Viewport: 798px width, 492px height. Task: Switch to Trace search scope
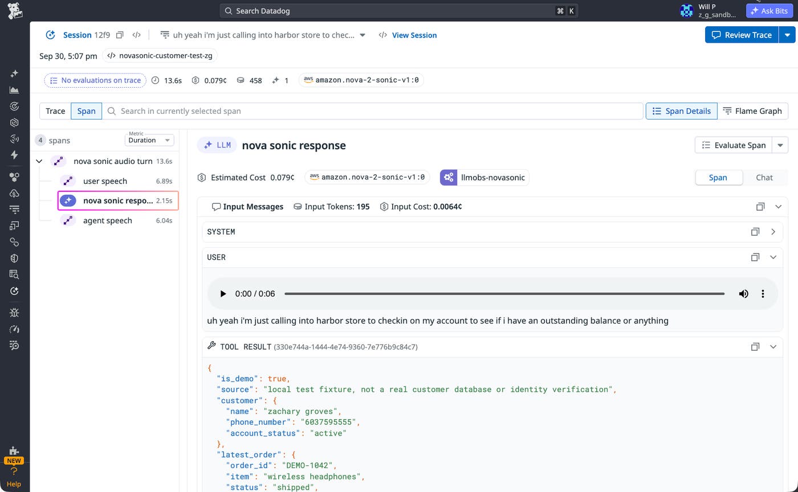pos(55,111)
